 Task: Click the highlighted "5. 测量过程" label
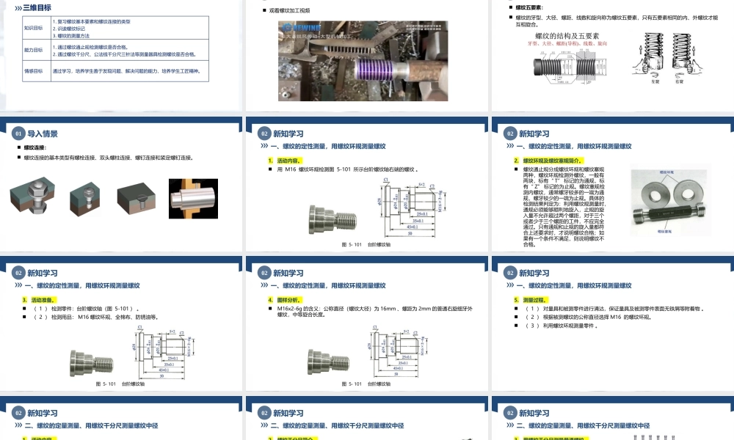pyautogui.click(x=531, y=300)
